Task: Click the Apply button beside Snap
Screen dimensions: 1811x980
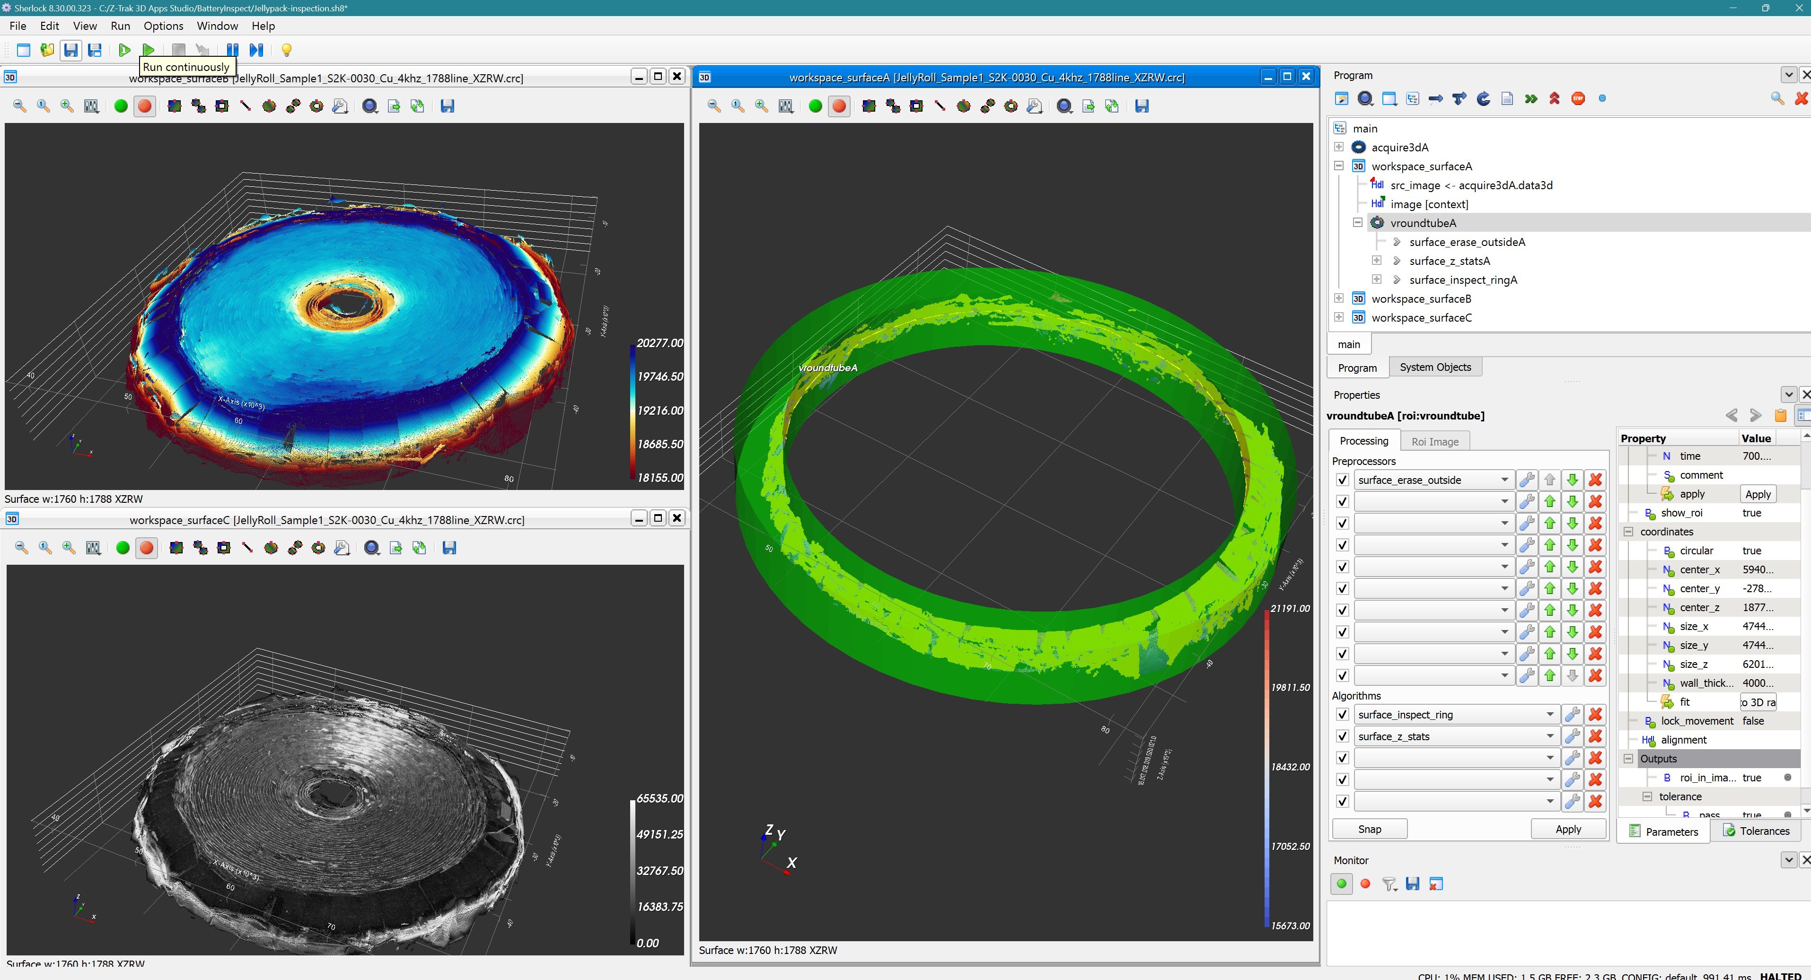Action: click(1568, 829)
